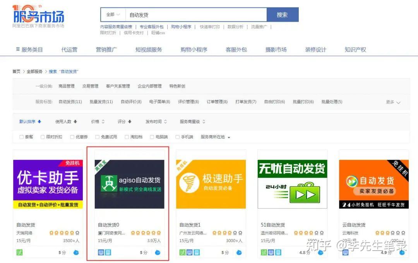Open the 极速助手 product thumbnail
Viewport: 418px width, 263px height.
211,184
